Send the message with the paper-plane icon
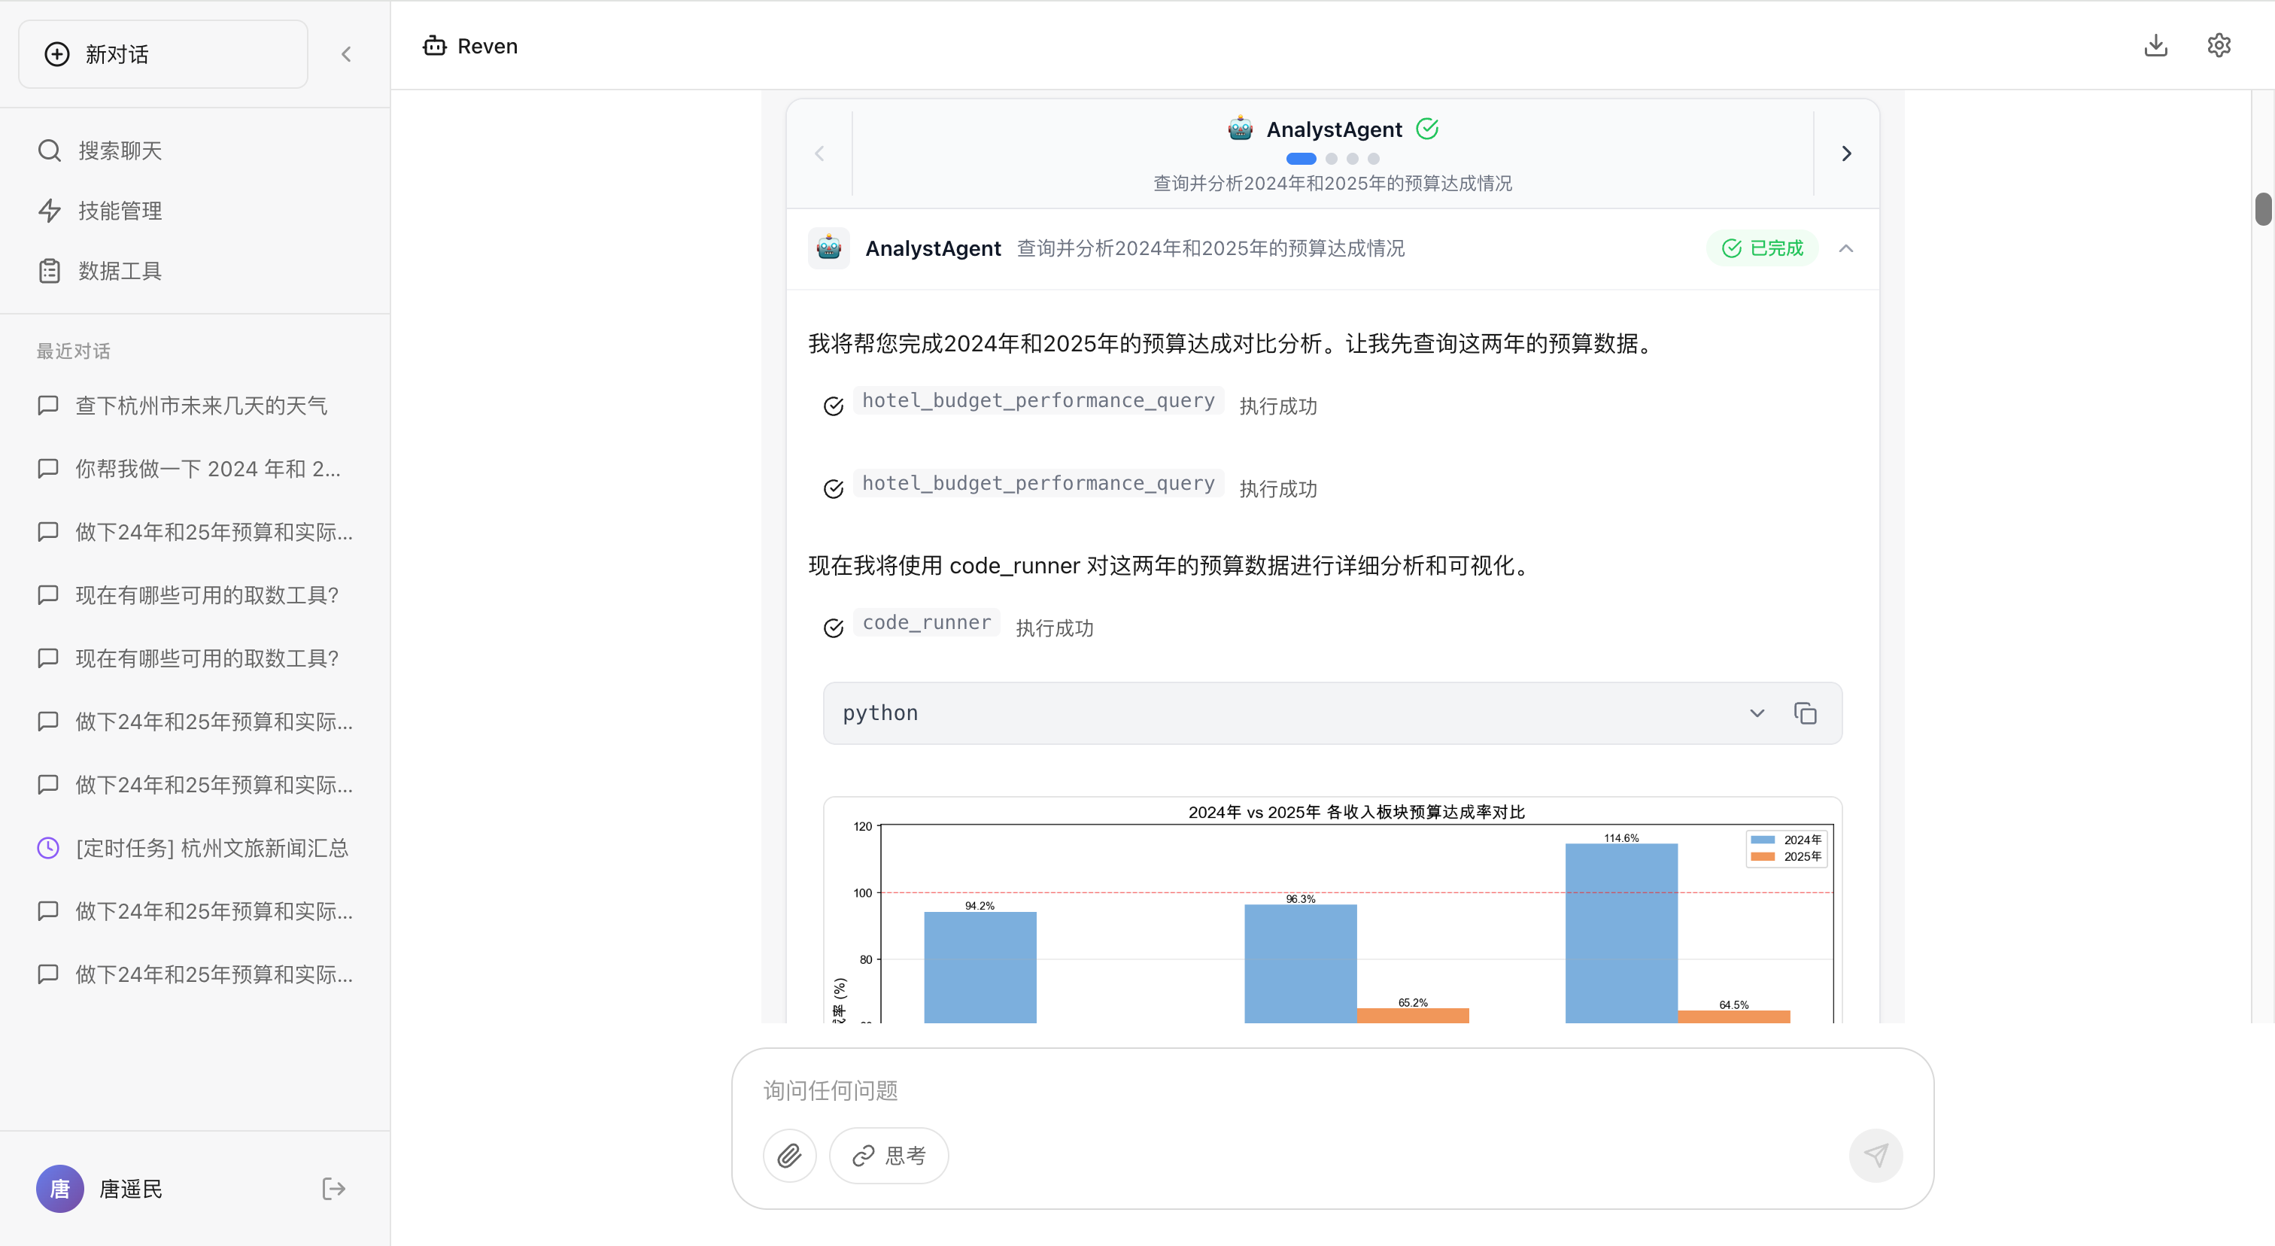This screenshot has height=1246, width=2275. tap(1876, 1155)
